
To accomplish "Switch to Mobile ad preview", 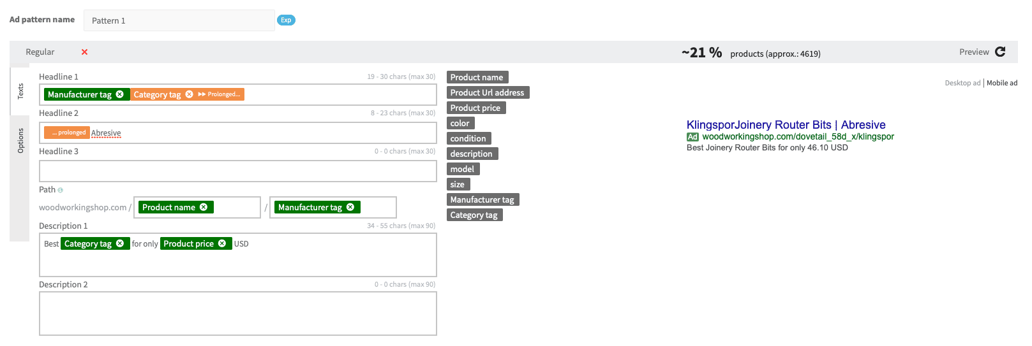I will tap(1002, 83).
